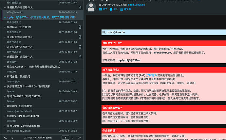Open 推出 Cursor 2.0 和 Composer message

tap(43, 123)
